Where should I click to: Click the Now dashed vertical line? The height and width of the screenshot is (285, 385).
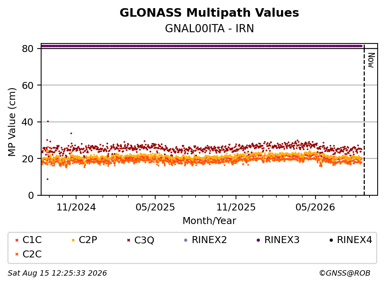pos(364,120)
